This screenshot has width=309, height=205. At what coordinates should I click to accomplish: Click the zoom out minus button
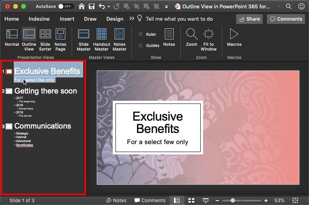(x=217, y=201)
